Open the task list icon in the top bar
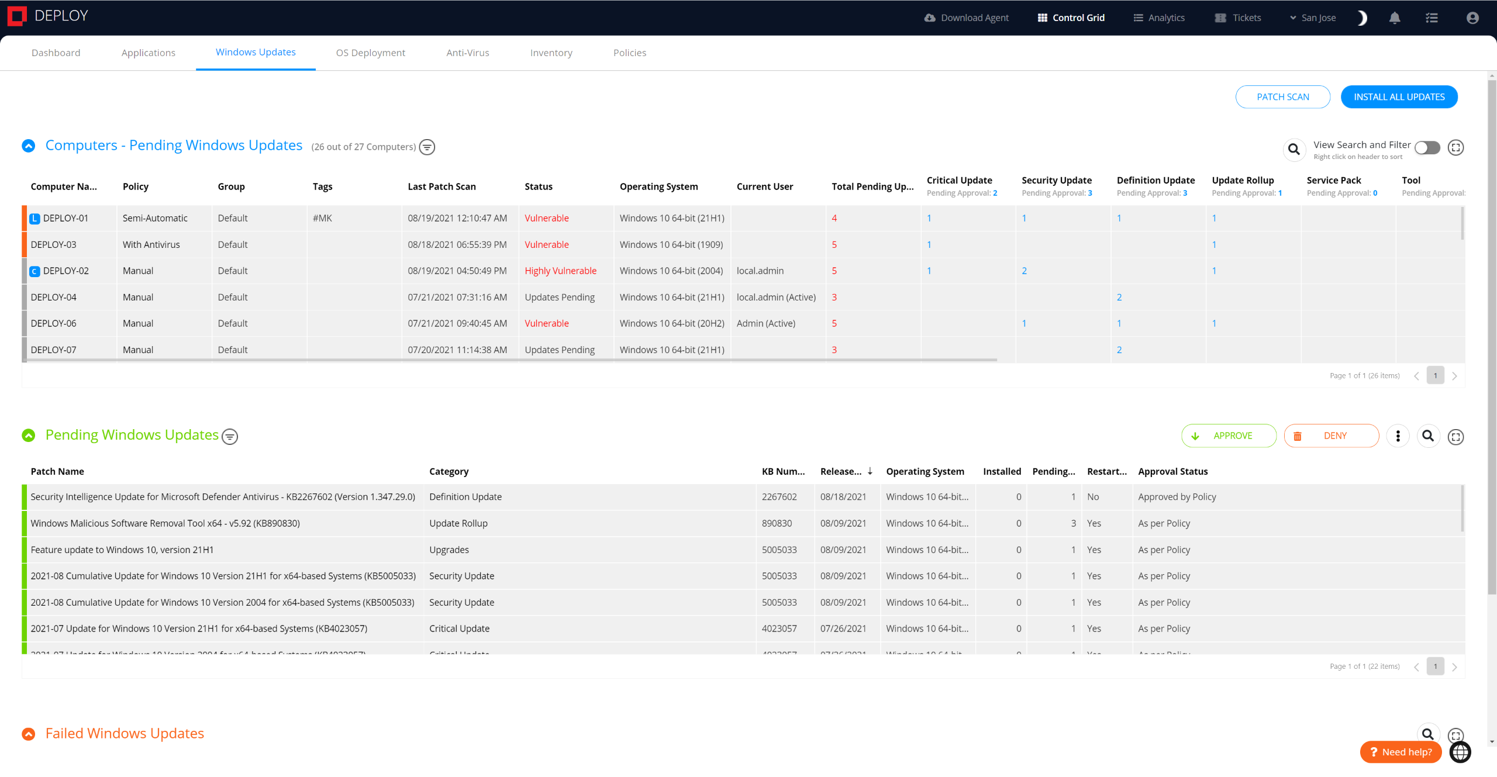The width and height of the screenshot is (1497, 777). (1432, 18)
